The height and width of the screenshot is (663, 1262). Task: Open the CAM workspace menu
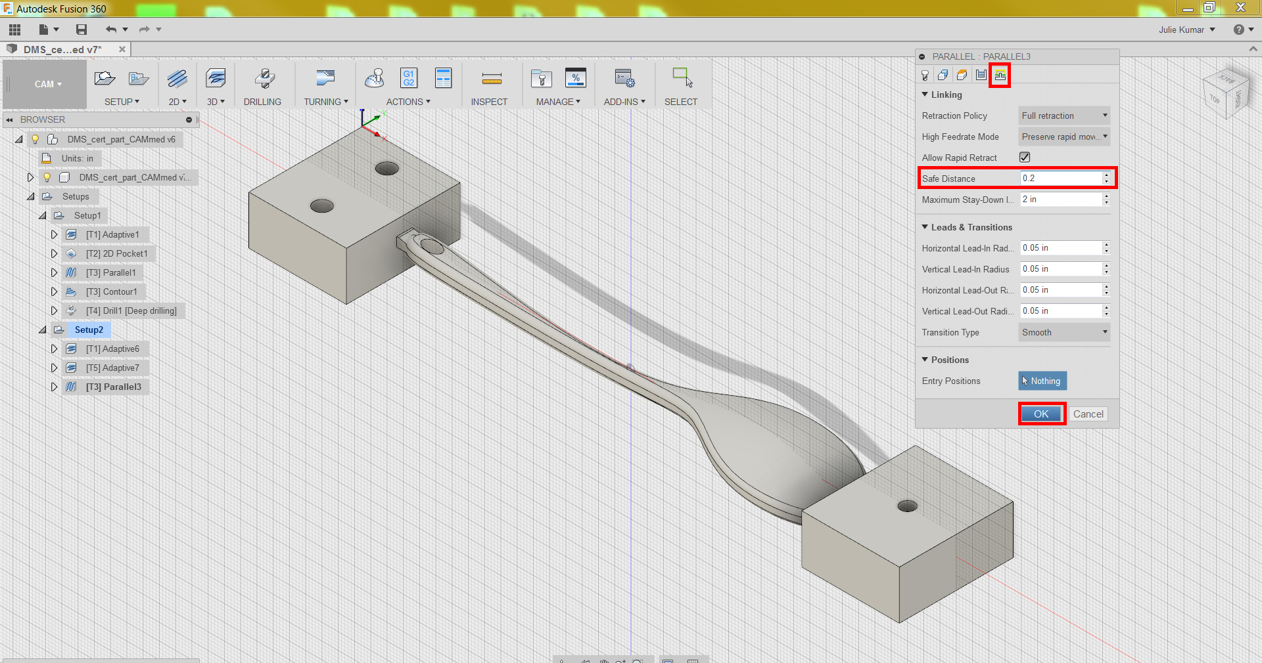pyautogui.click(x=47, y=84)
